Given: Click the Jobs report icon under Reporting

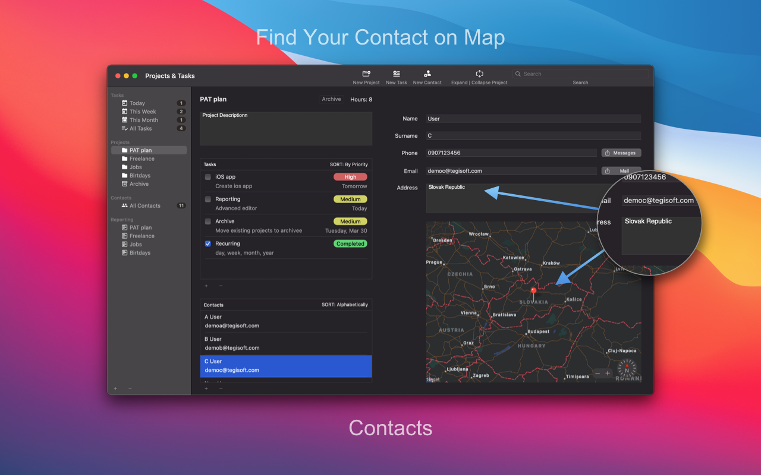Looking at the screenshot, I should tap(124, 244).
